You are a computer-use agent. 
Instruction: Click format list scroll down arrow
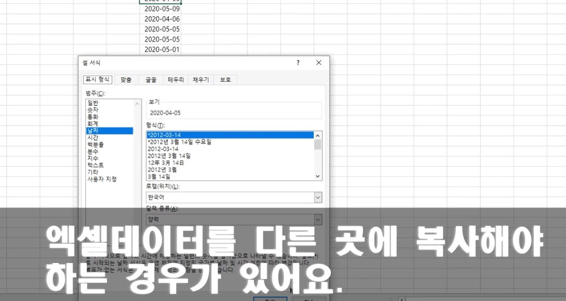click(x=318, y=176)
